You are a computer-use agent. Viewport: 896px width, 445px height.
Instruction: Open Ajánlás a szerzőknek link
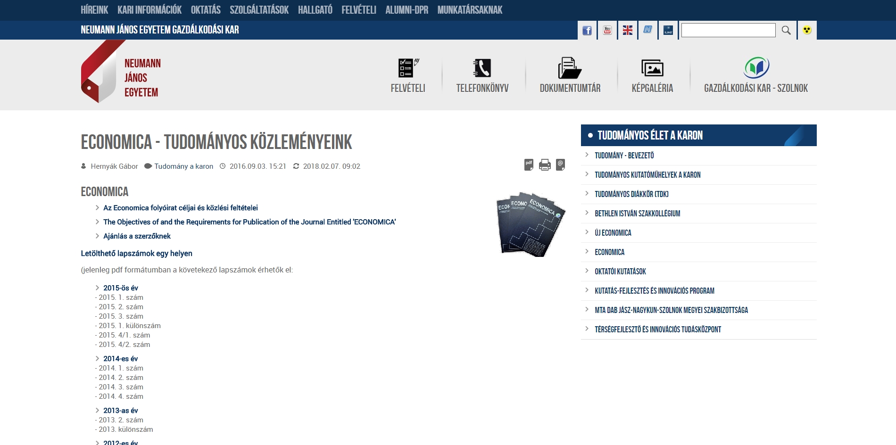137,236
